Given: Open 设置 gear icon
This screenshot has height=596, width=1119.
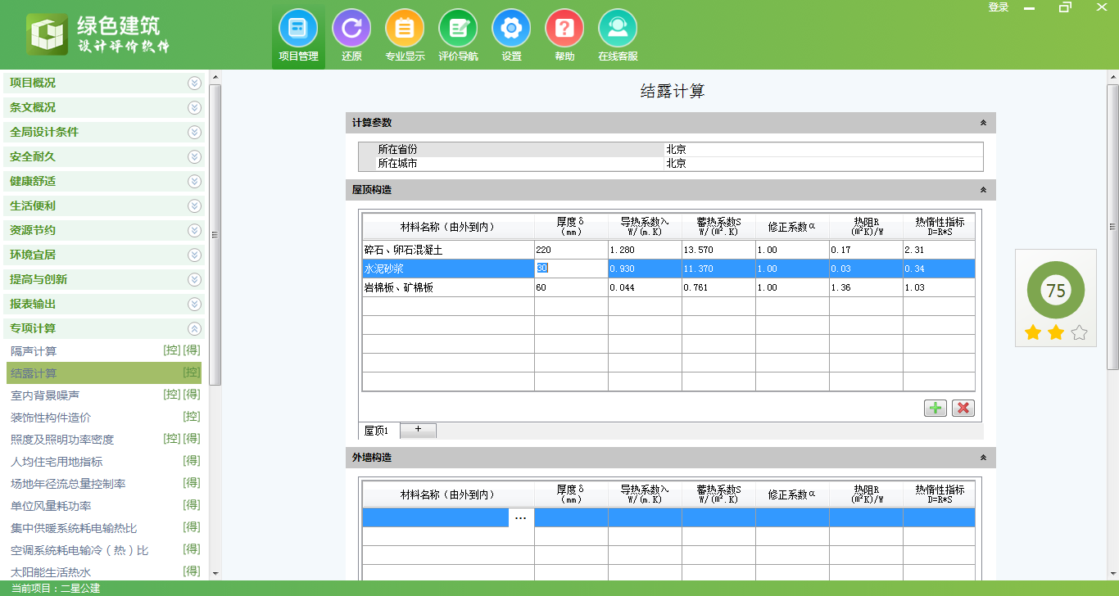Looking at the screenshot, I should tap(511, 35).
